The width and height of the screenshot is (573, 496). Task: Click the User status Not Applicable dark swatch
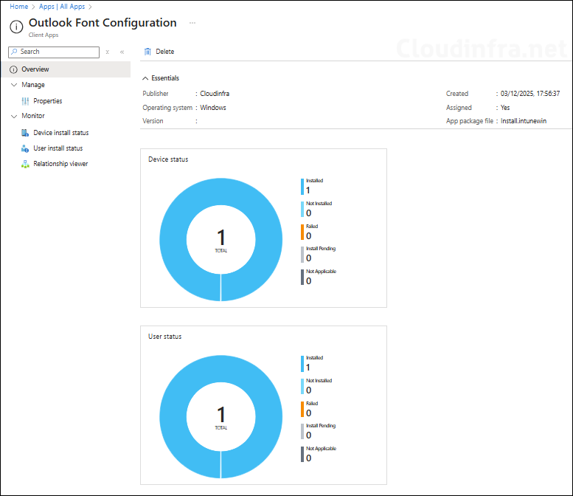point(302,455)
